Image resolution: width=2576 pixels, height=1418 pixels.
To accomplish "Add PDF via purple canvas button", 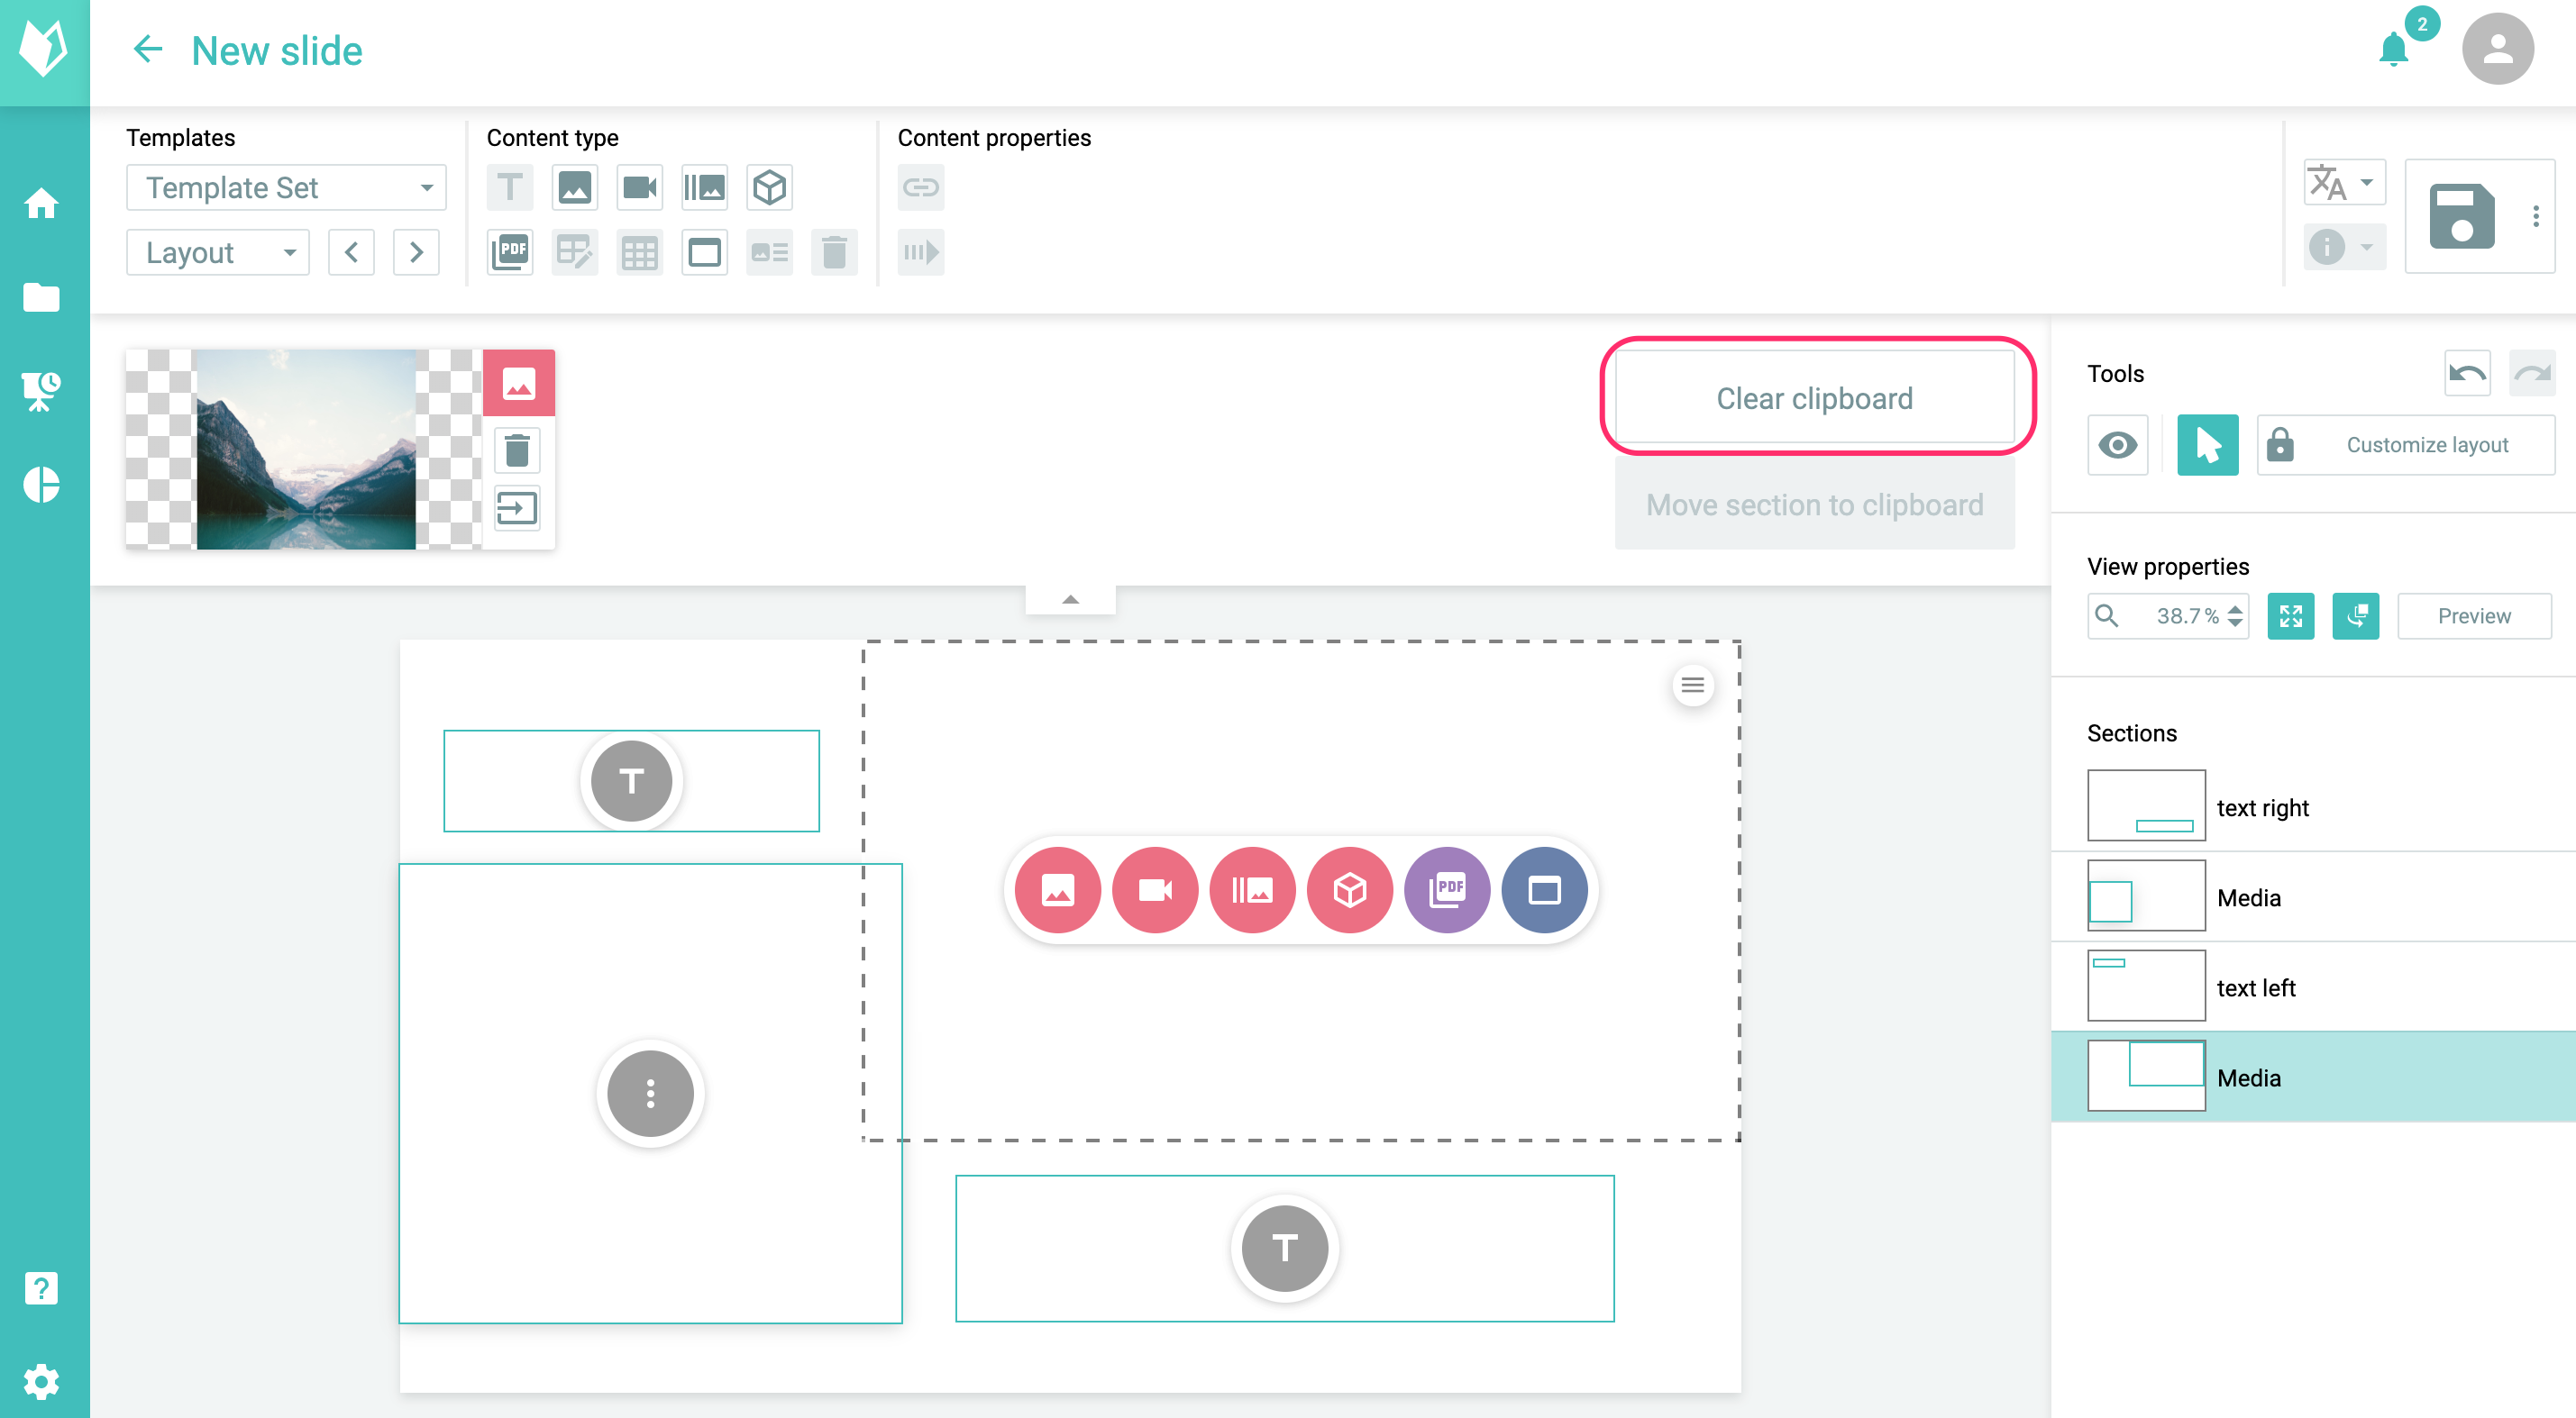I will pyautogui.click(x=1447, y=889).
